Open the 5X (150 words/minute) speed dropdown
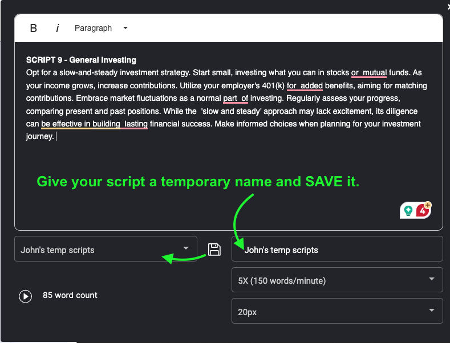The height and width of the screenshot is (343, 450). pyautogui.click(x=337, y=280)
